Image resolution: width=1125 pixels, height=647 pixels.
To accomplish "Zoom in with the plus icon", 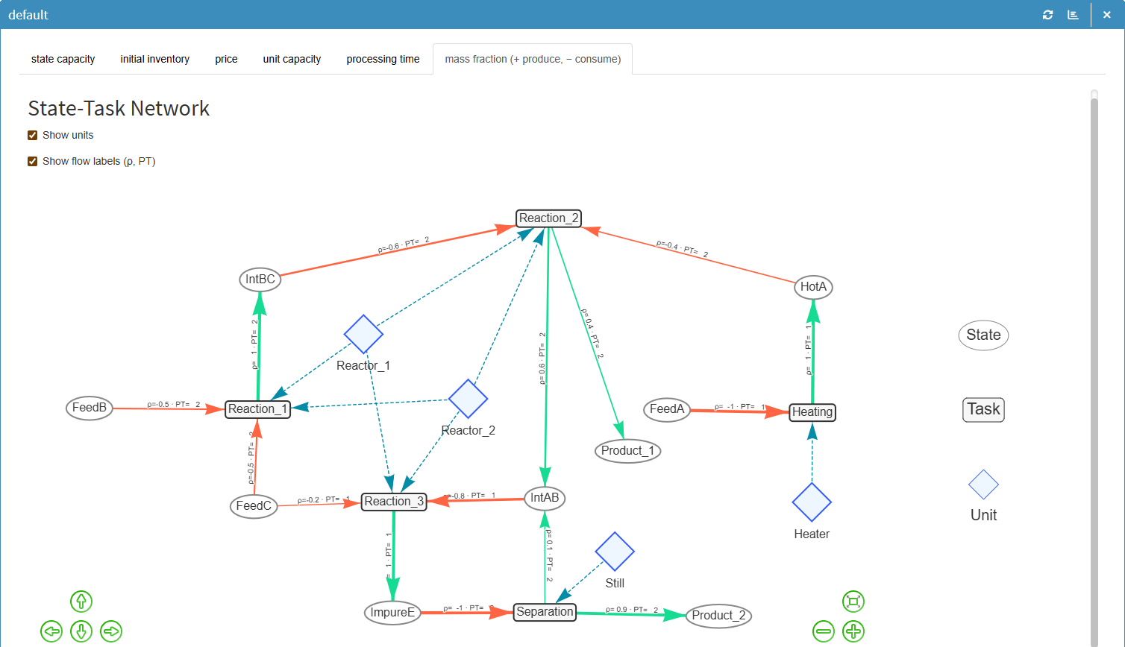I will (x=853, y=631).
